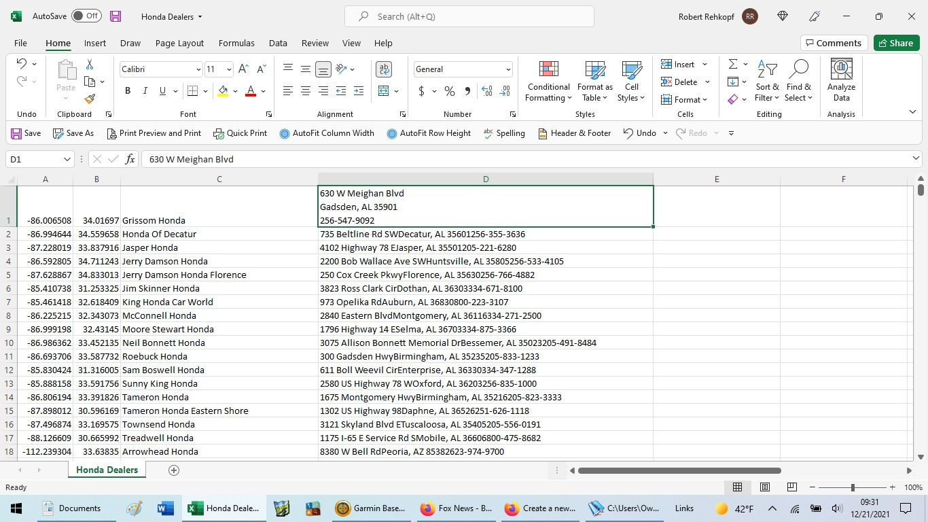The height and width of the screenshot is (522, 928).
Task: Toggle Underline formatting
Action: [162, 91]
